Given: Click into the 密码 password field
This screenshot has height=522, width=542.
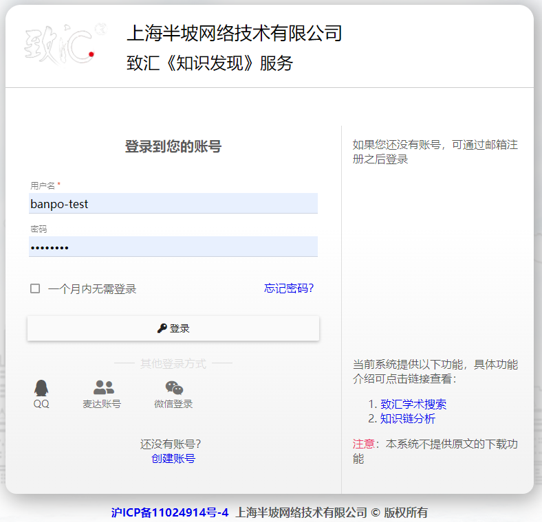Looking at the screenshot, I should click(173, 247).
